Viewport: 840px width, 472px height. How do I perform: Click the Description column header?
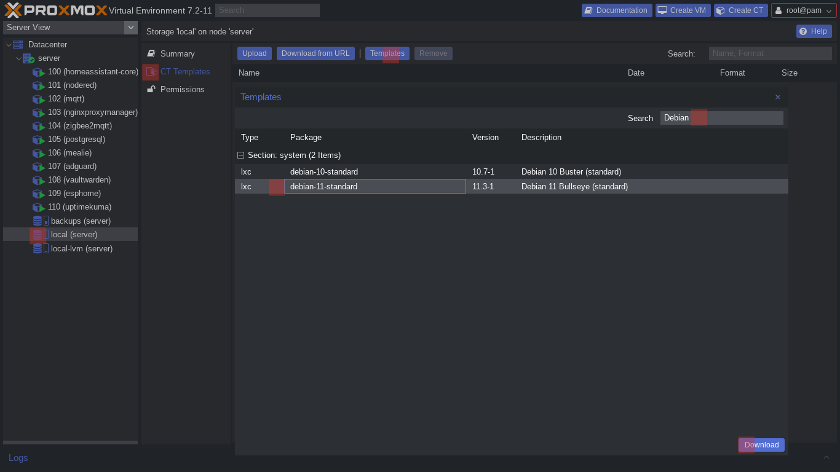point(652,137)
